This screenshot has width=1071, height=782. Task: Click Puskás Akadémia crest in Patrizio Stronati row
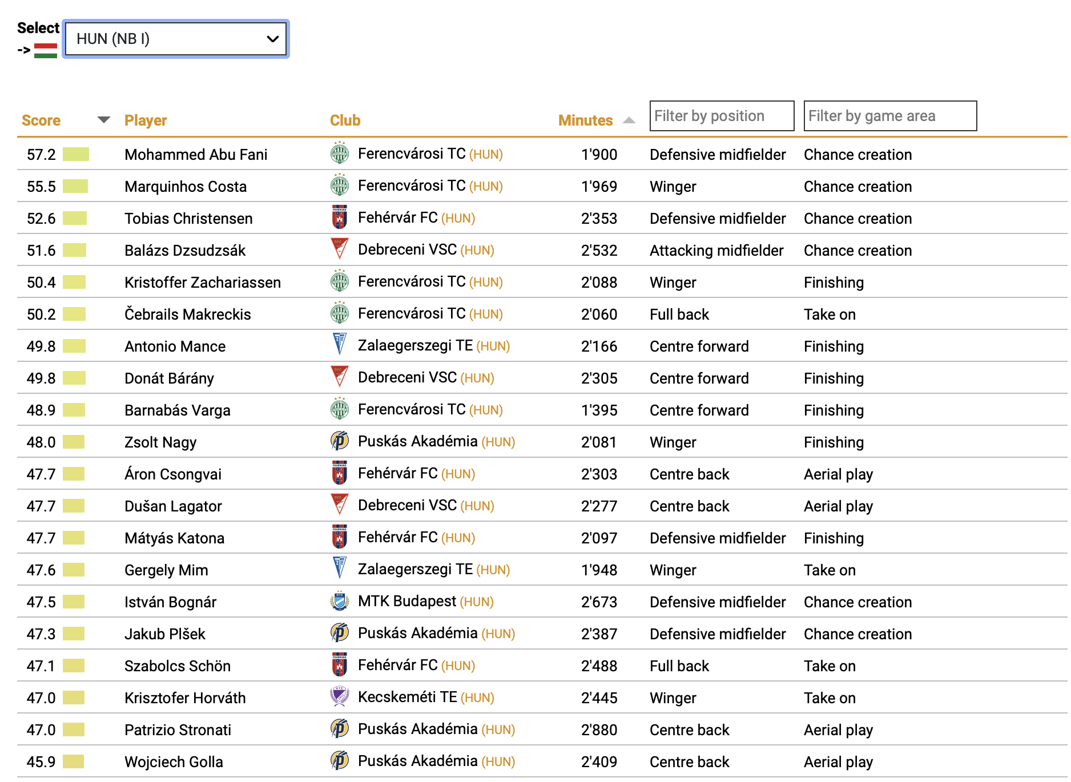(340, 728)
